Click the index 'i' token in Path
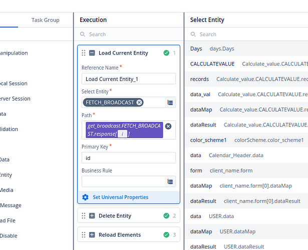308x250 pixels. 122,133
